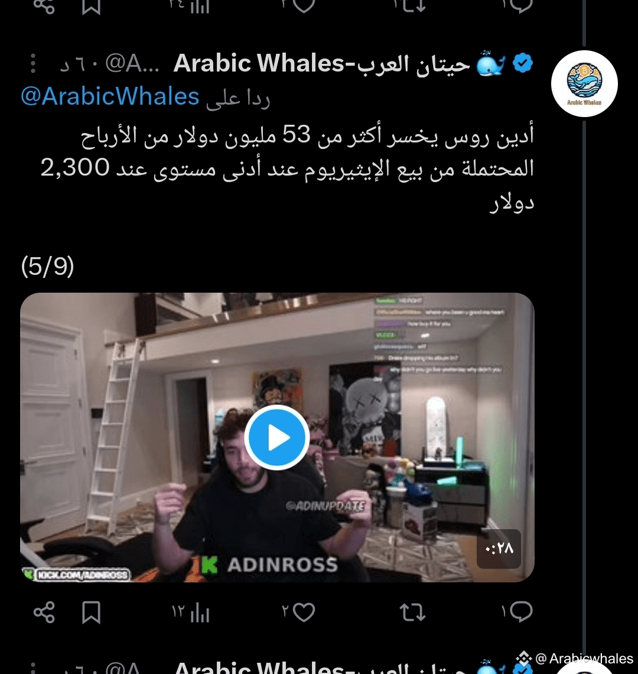The width and height of the screenshot is (638, 674).
Task: Open three-dot menu on bottom tweet
Action: [33, 667]
